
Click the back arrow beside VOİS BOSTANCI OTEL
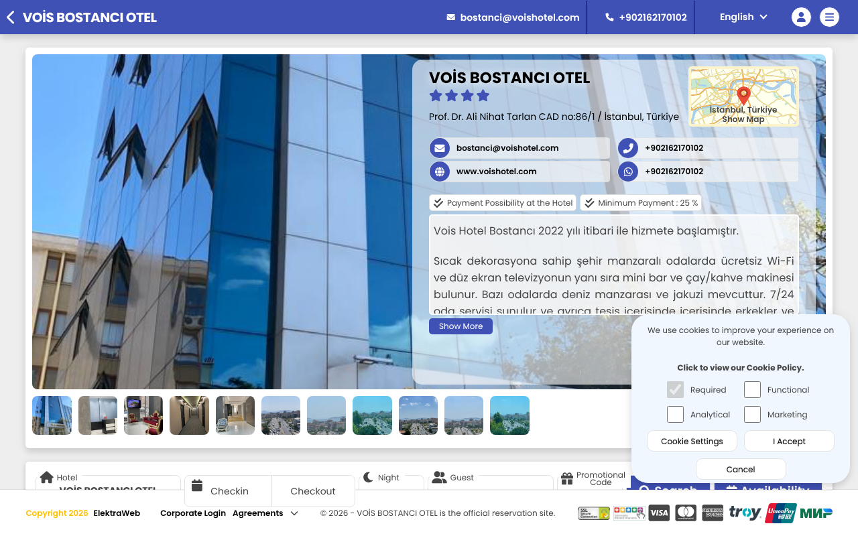coord(11,17)
